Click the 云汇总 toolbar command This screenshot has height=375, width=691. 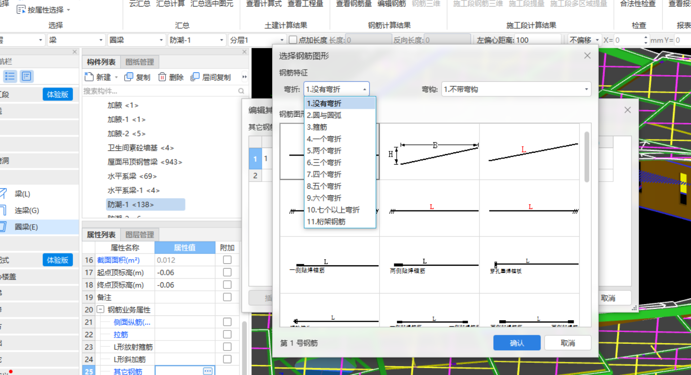coord(140,4)
